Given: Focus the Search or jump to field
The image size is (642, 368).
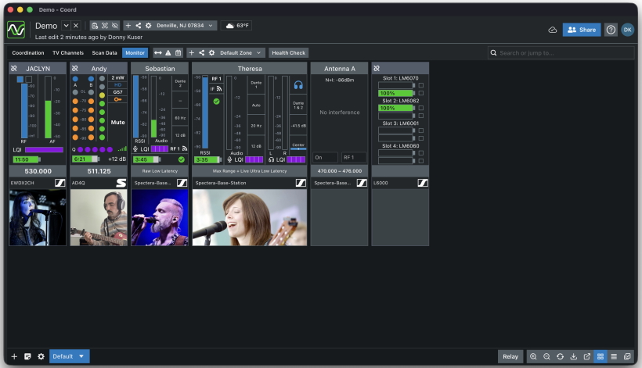Looking at the screenshot, I should click(561, 52).
